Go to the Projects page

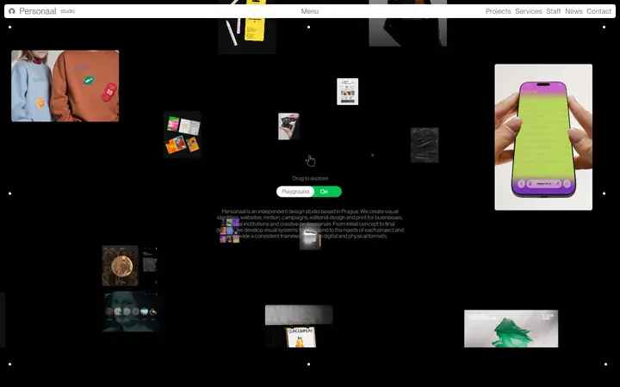coord(498,11)
